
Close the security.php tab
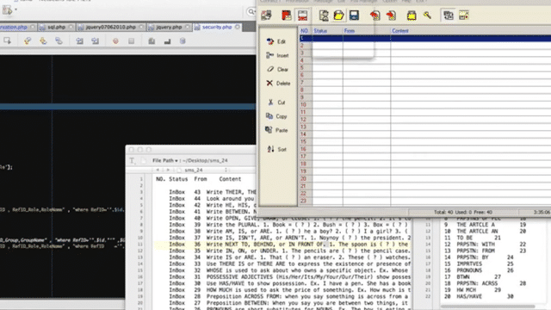[238, 27]
